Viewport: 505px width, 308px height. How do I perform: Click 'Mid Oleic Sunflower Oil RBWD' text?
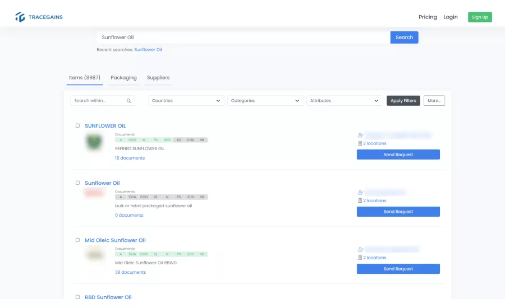point(145,263)
